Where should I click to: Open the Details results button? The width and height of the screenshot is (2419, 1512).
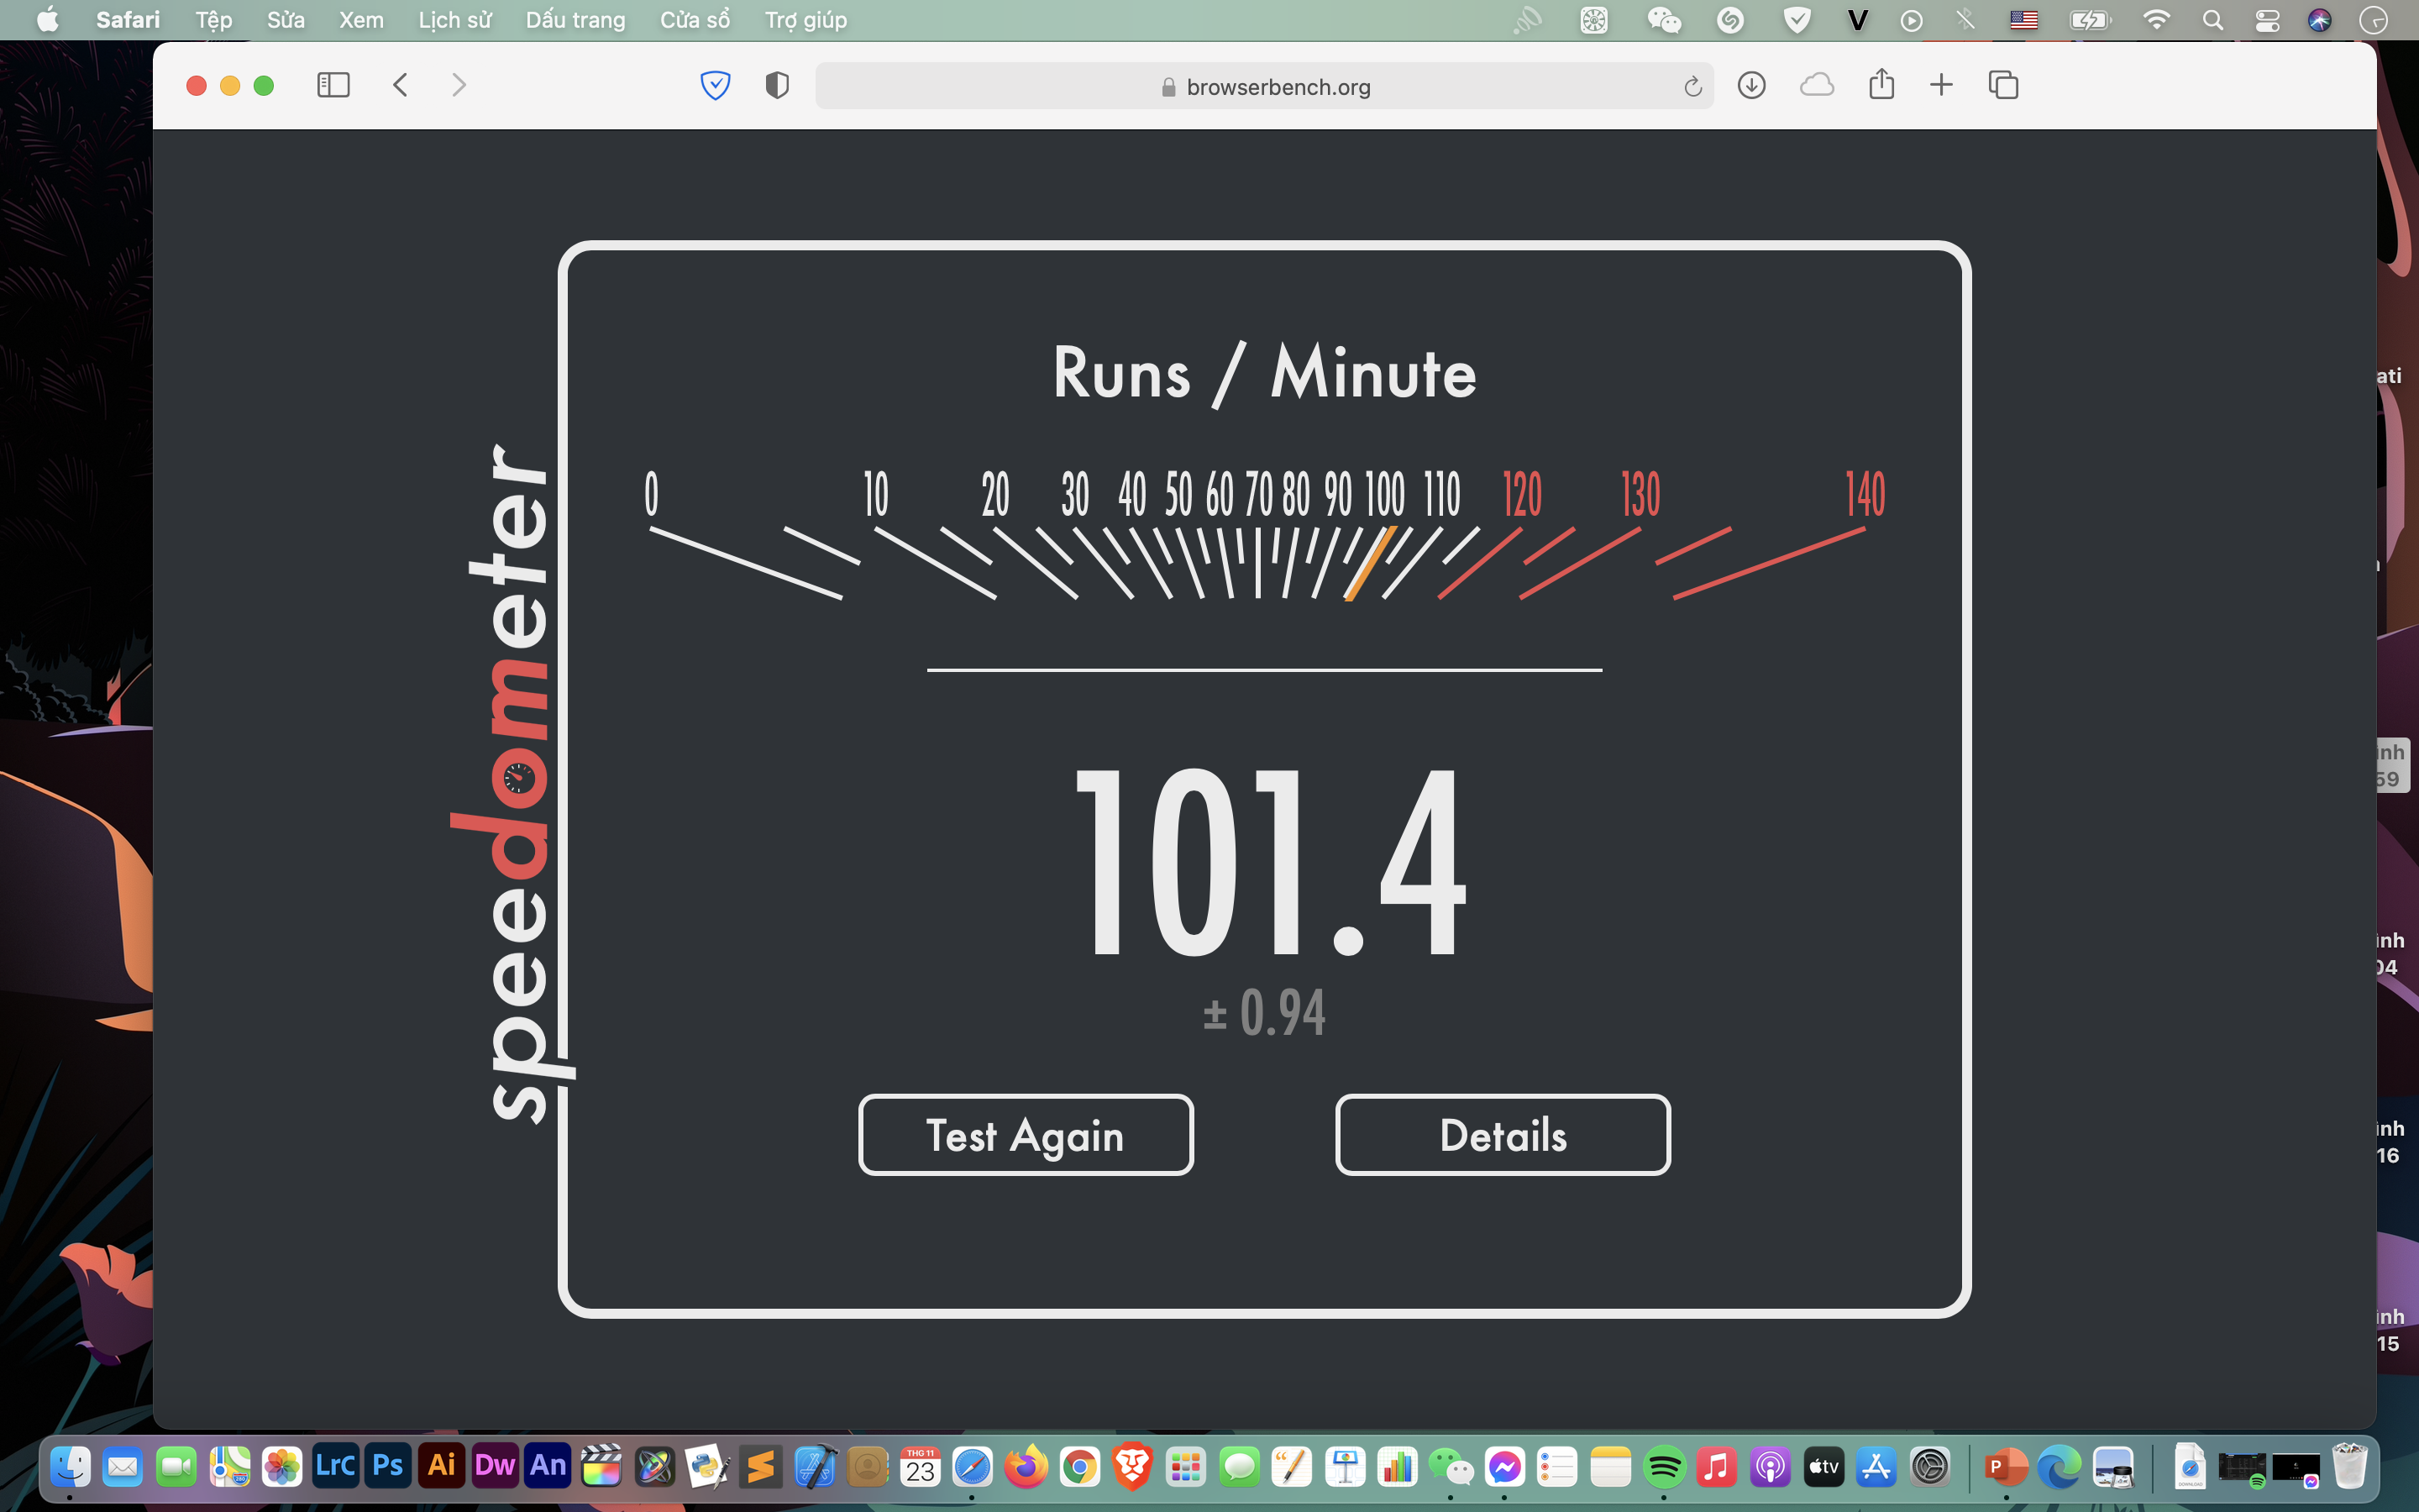pyautogui.click(x=1503, y=1135)
